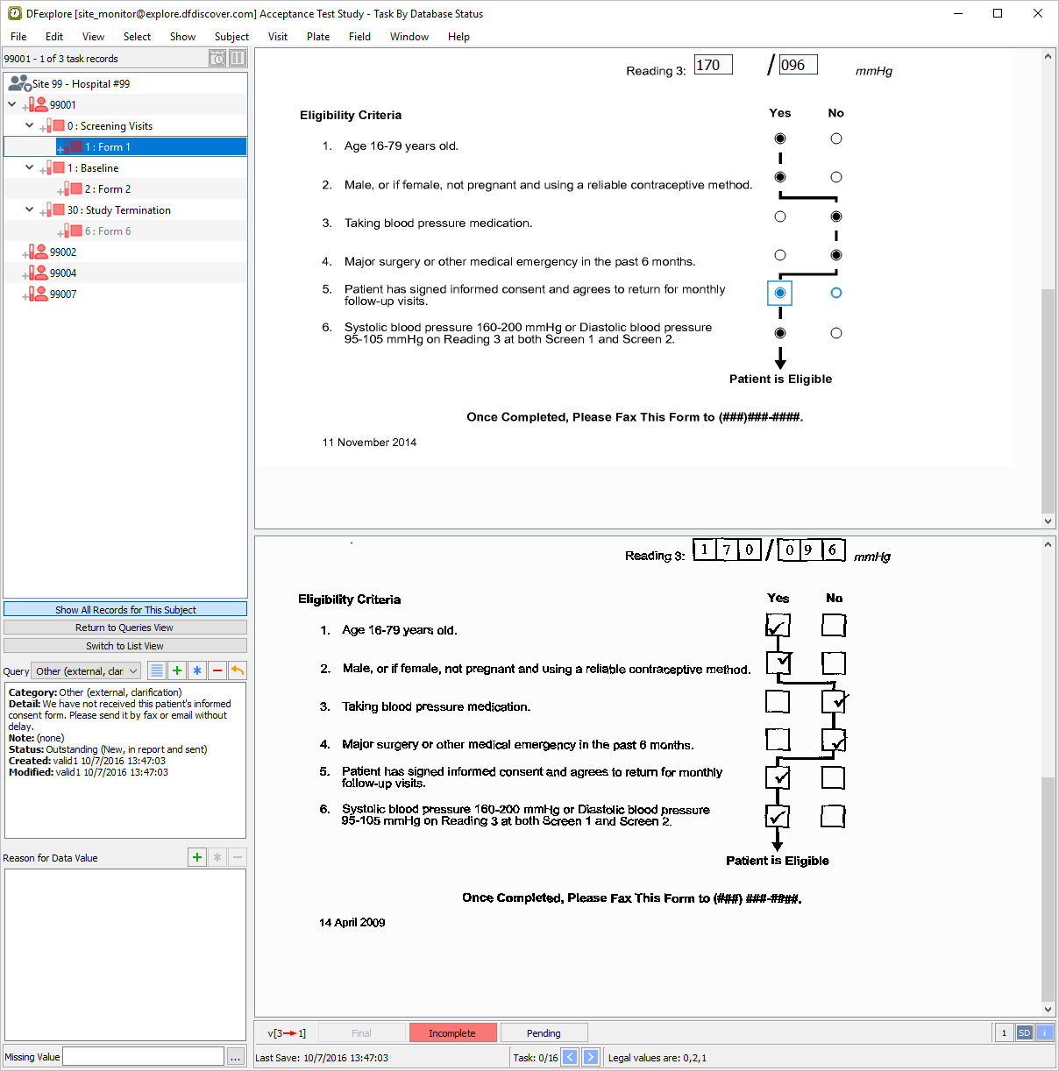This screenshot has width=1059, height=1071.
Task: Click the scheduling calendar clock icon
Action: [x=217, y=59]
